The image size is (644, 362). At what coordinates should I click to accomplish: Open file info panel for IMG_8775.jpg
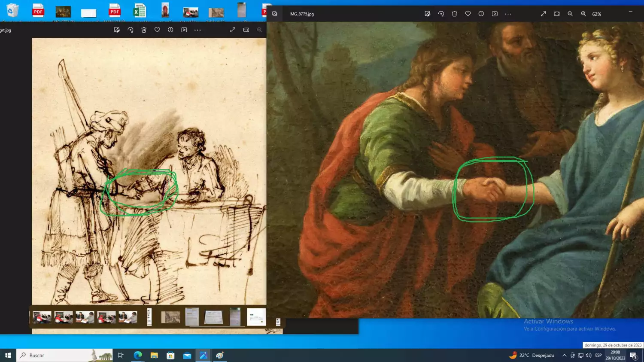coord(481,14)
